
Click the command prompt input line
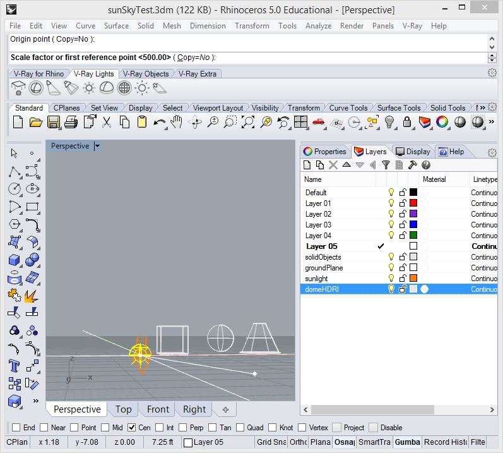[x=247, y=57]
